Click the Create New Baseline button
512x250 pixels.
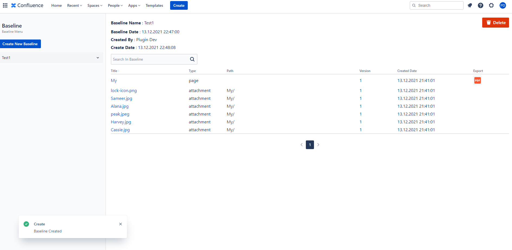[x=20, y=44]
